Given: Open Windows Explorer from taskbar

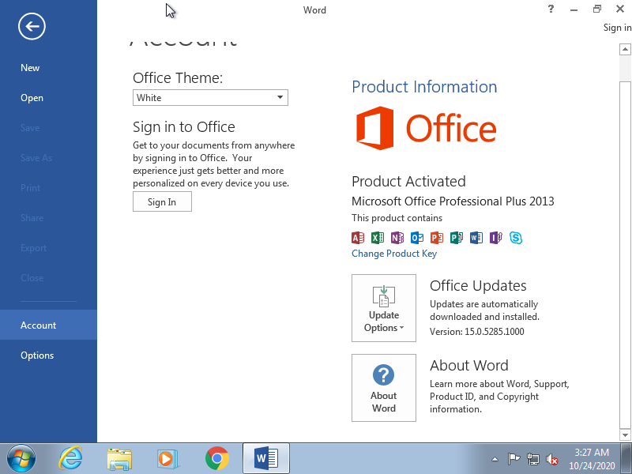Looking at the screenshot, I should click(119, 459).
